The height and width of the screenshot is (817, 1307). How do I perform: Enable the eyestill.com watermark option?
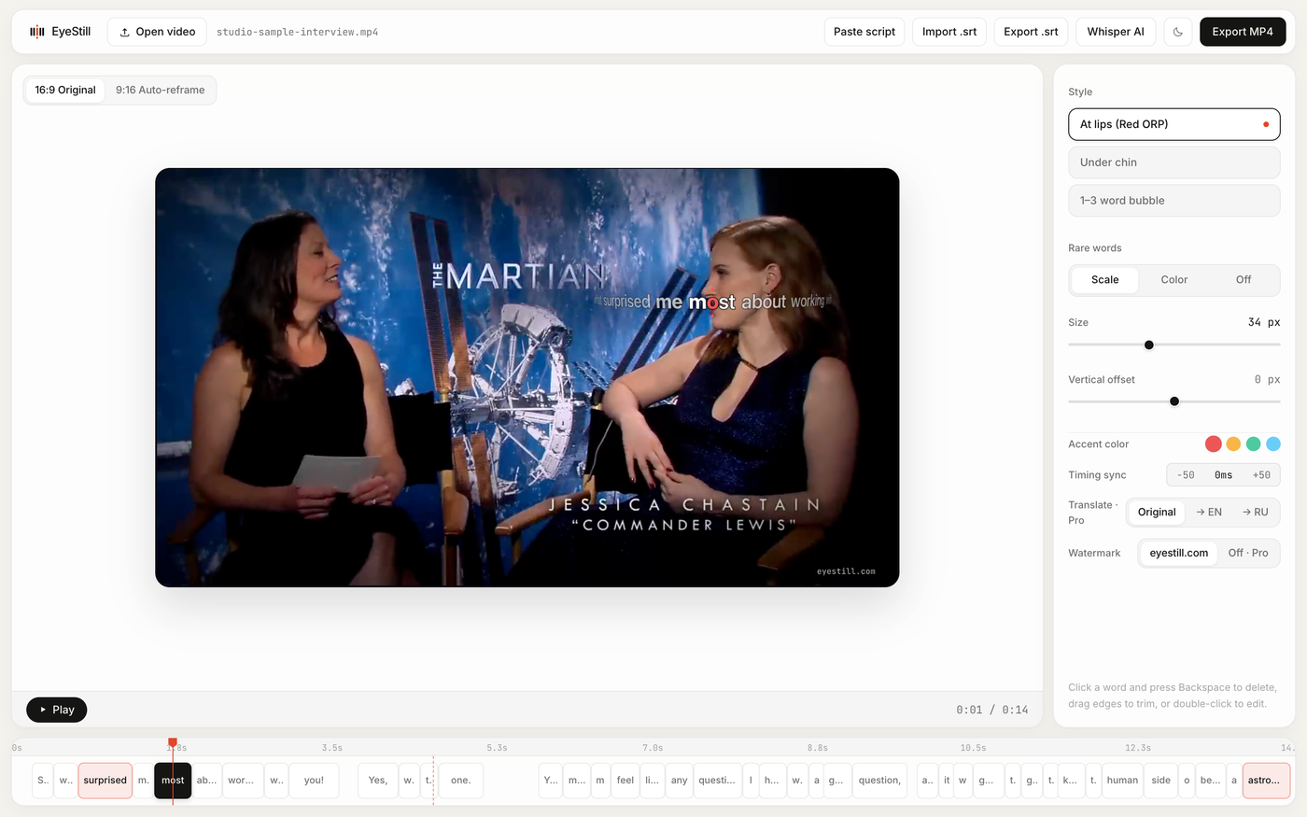1178,553
